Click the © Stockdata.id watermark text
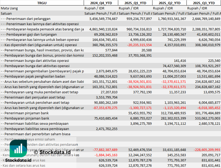Viewport: 221px width, 168px height. [x=52, y=152]
